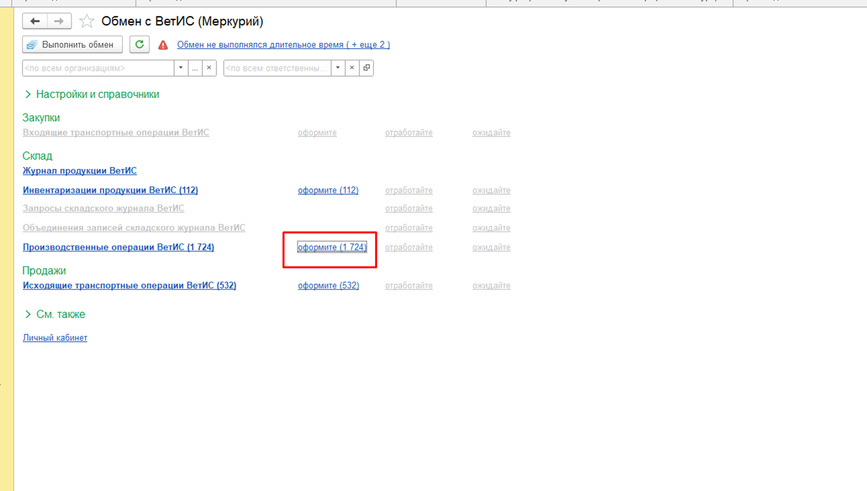Open Входящие транспортные операции ВетИС
This screenshot has width=867, height=491.
click(x=116, y=132)
